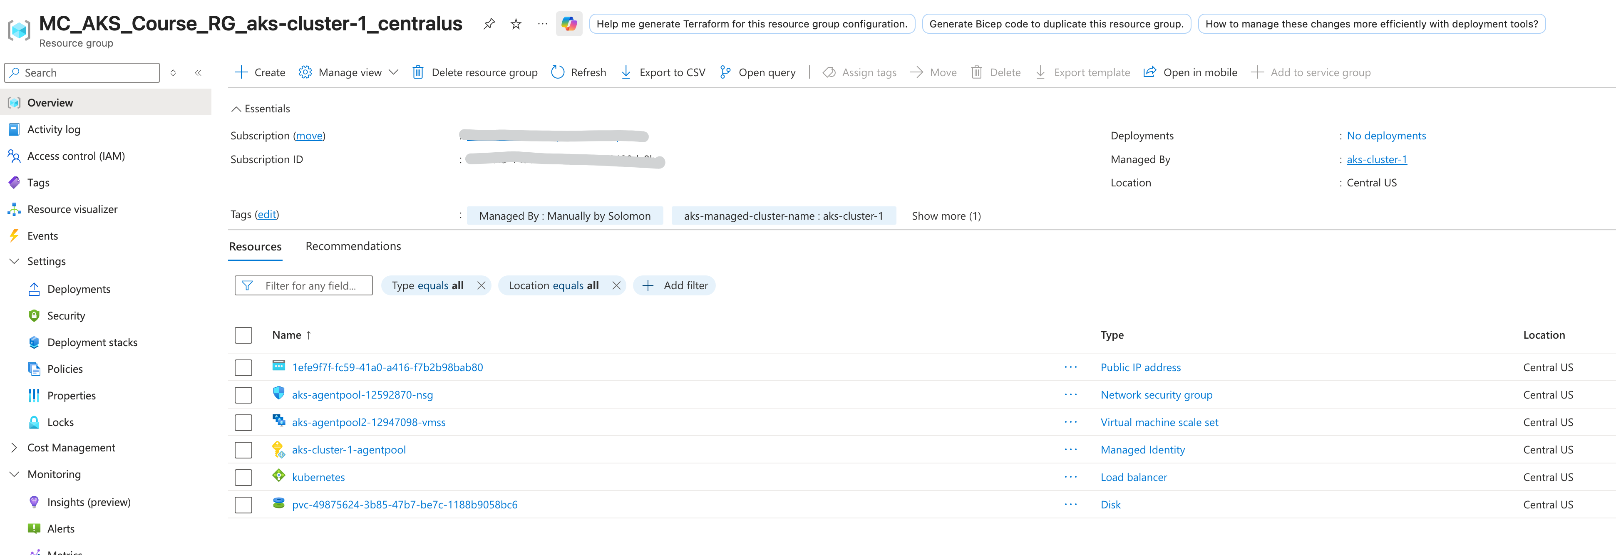Viewport: 1616px width, 555px height.
Task: Open the Copilot icon button
Action: tap(569, 24)
